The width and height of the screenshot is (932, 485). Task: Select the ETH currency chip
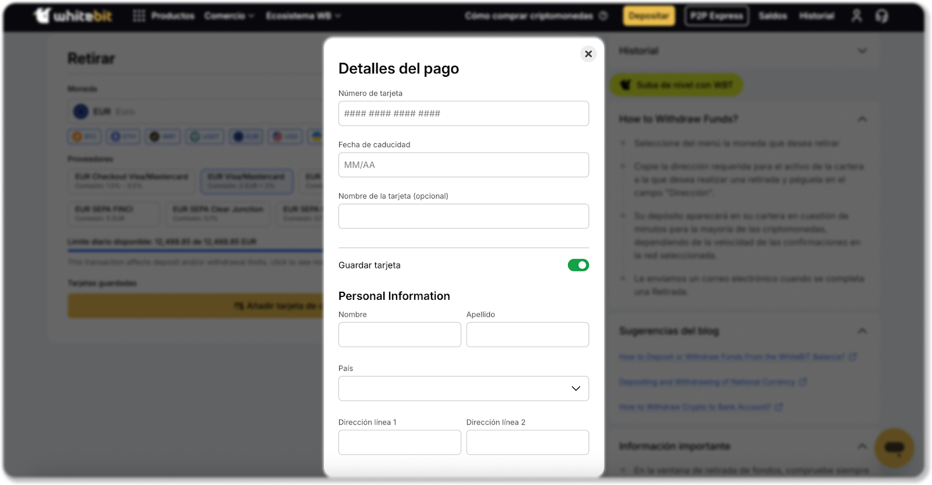pos(123,137)
